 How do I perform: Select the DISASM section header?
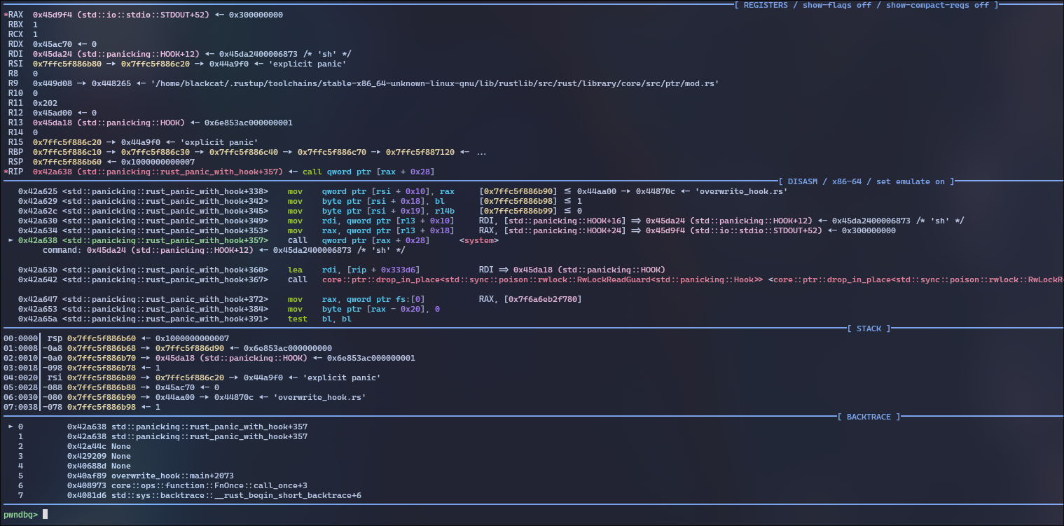point(866,181)
